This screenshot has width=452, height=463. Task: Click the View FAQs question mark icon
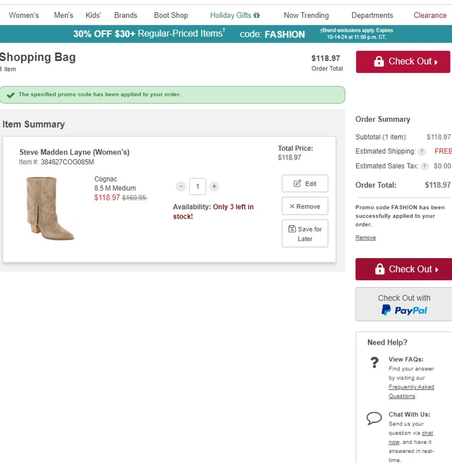click(374, 363)
